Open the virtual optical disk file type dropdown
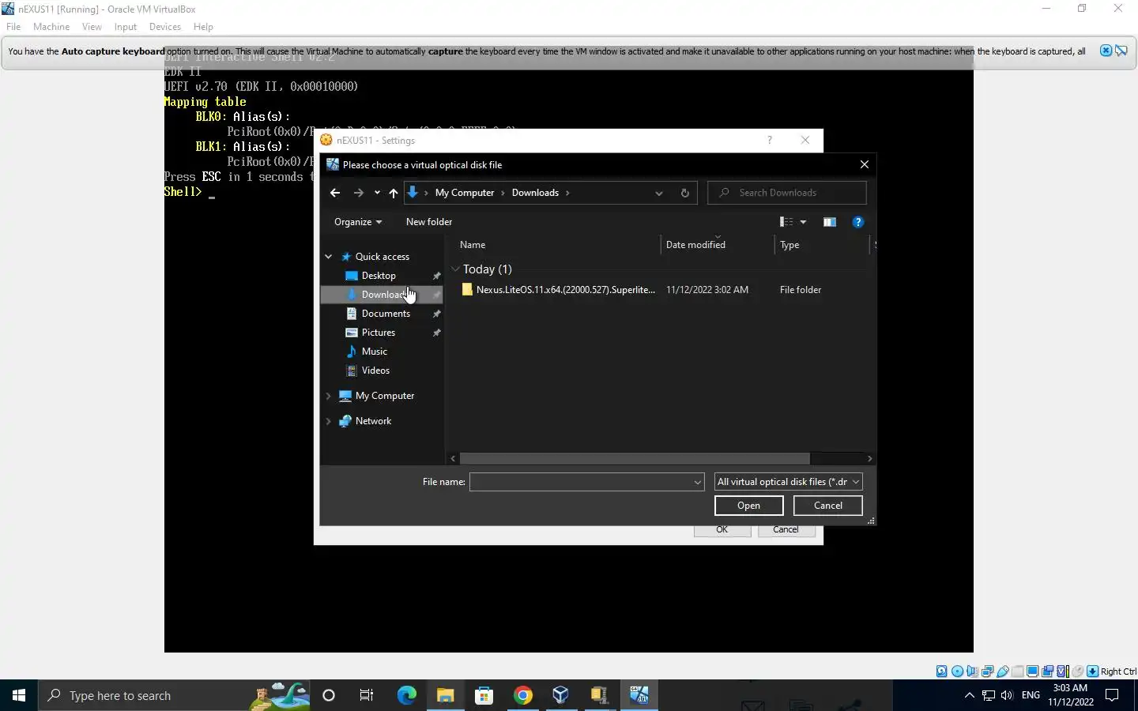Image resolution: width=1138 pixels, height=711 pixels. 788,482
